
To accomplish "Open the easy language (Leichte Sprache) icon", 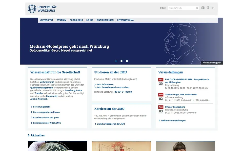I will [x=203, y=8].
